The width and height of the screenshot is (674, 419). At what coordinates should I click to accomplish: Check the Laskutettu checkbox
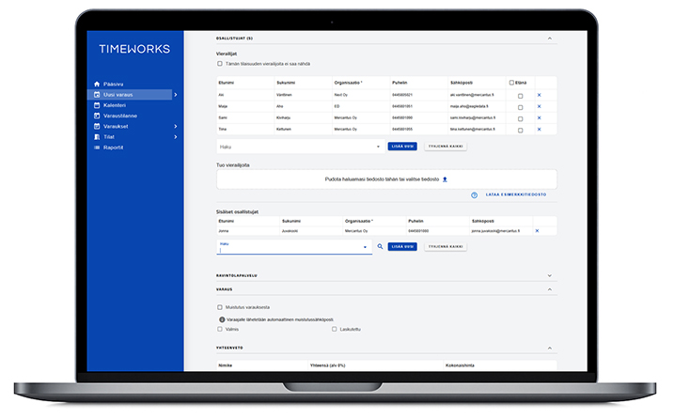[334, 330]
